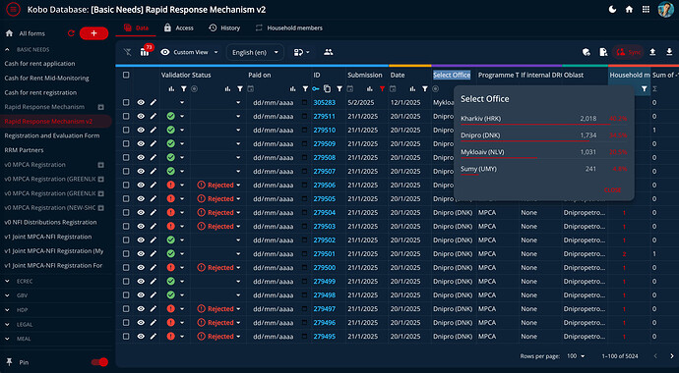Tick checkbox for row 305283

click(x=126, y=103)
